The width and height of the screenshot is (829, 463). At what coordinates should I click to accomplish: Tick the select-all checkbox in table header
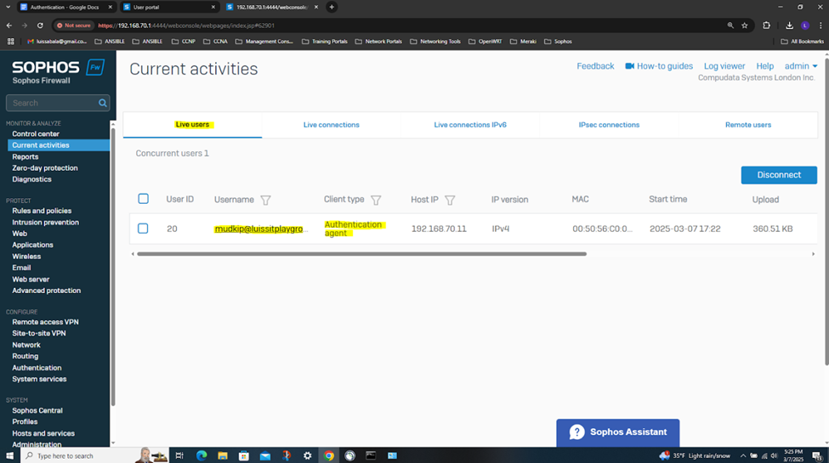click(x=144, y=199)
